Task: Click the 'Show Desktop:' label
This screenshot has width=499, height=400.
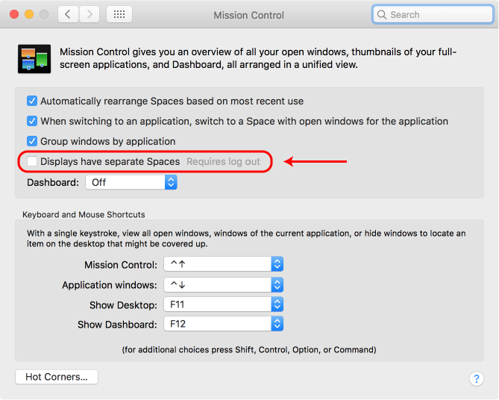Action: pyautogui.click(x=124, y=305)
